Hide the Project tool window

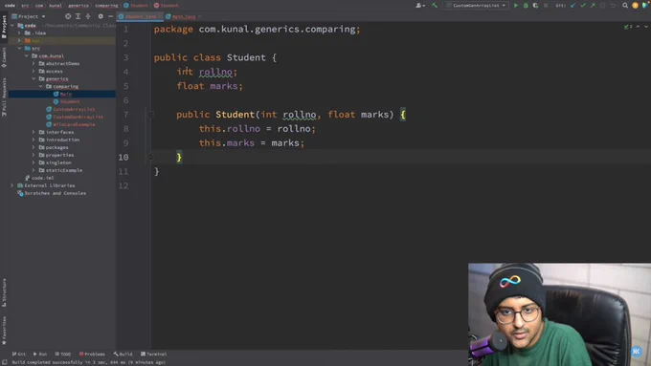click(110, 16)
